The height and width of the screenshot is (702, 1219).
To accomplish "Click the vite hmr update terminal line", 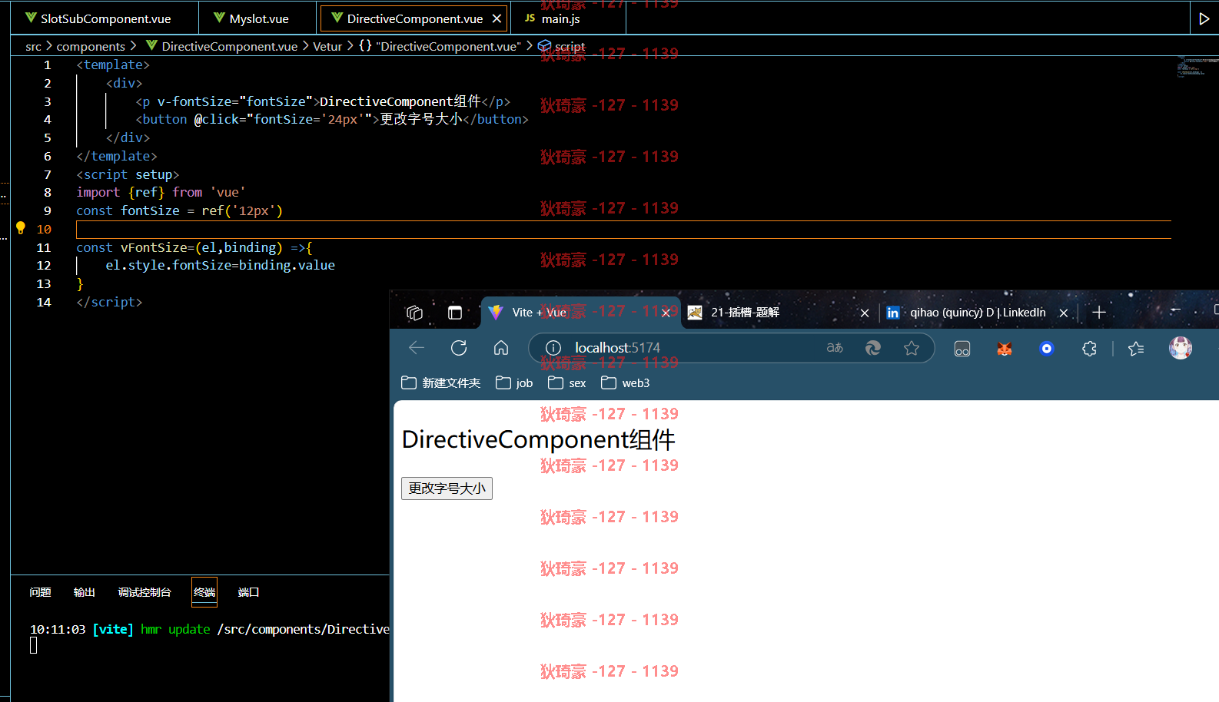I will click(210, 629).
